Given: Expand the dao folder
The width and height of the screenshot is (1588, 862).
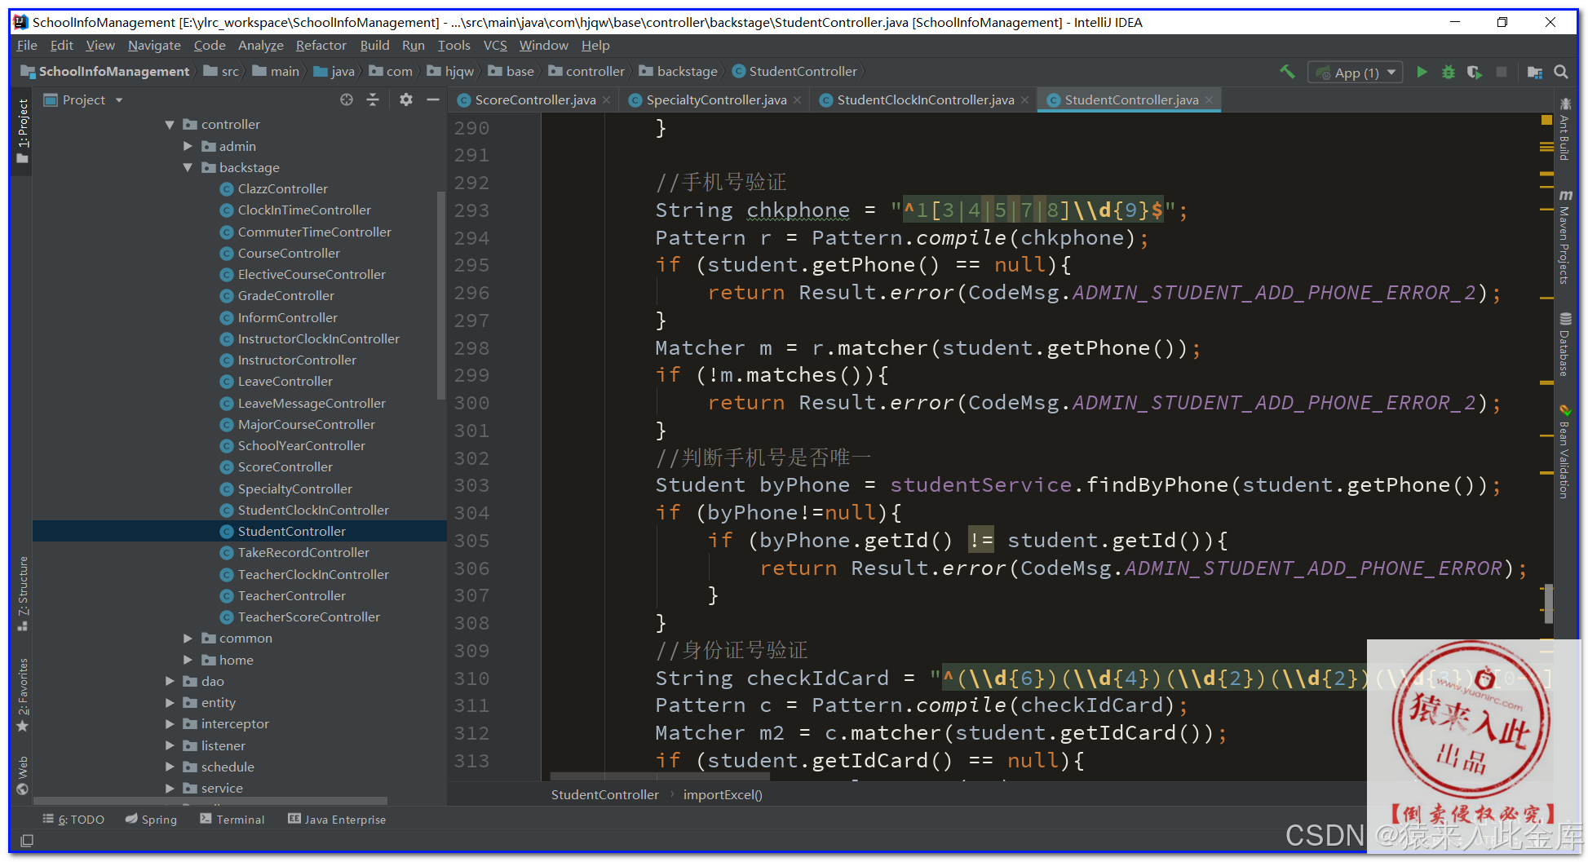Looking at the screenshot, I should [x=170, y=681].
